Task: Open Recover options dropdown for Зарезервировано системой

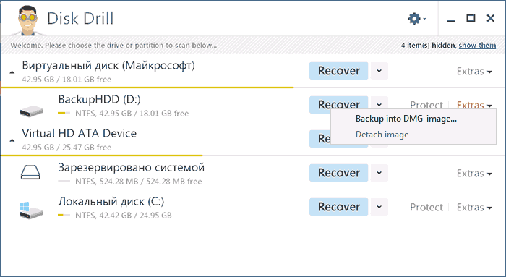Action: coord(379,173)
